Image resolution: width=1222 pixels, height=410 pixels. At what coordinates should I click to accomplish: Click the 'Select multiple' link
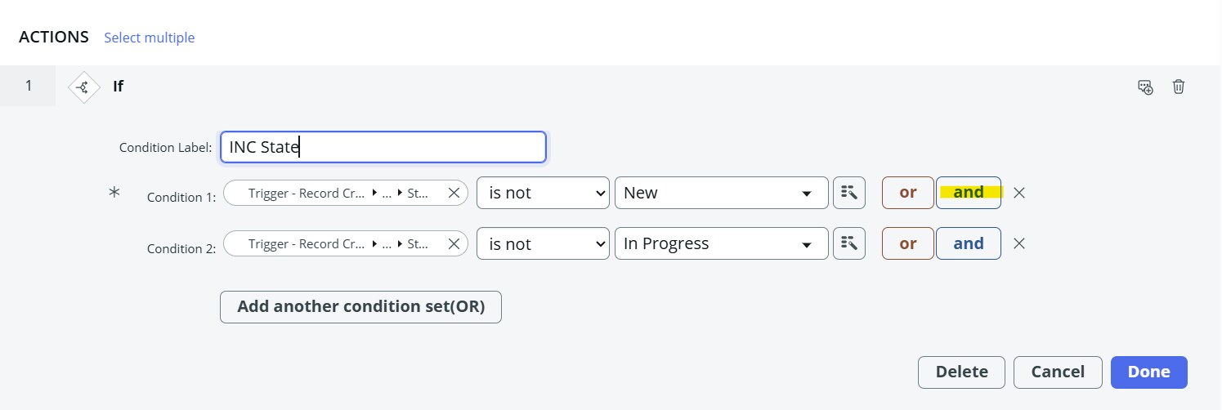tap(150, 38)
